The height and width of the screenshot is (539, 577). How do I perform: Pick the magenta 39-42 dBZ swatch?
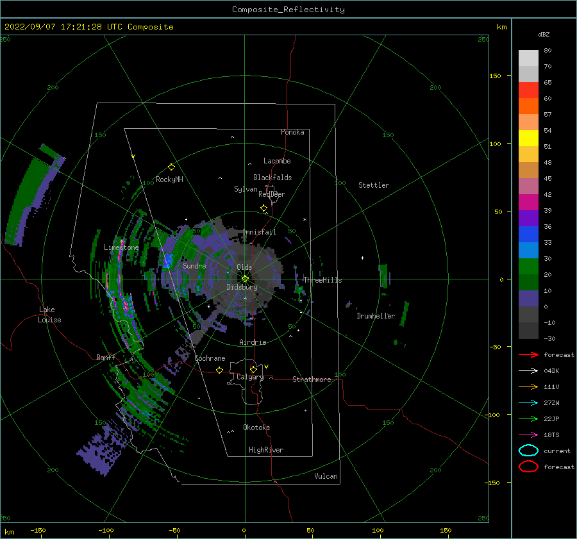[x=528, y=203]
